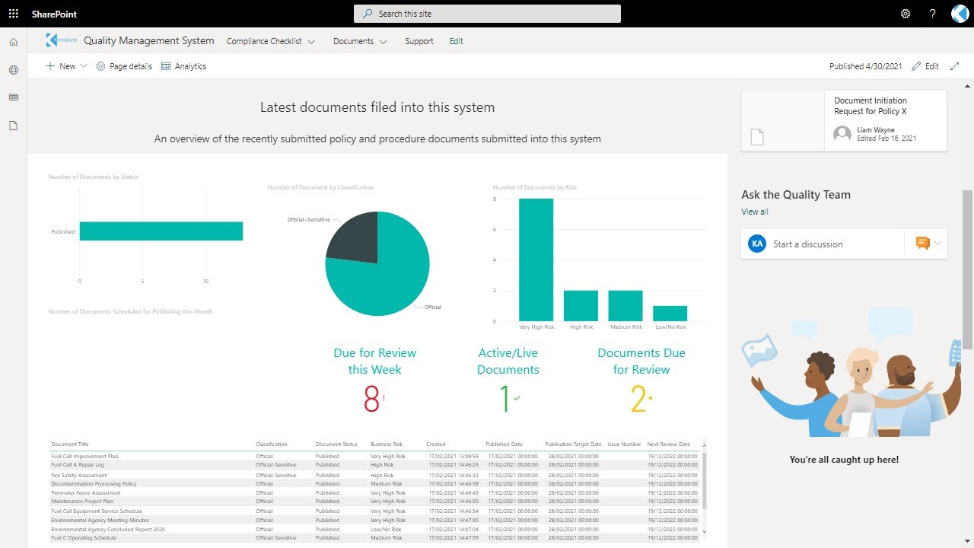Screen dimensions: 974x548
Task: Select the Fire Safety Assessment row
Action: click(374, 475)
